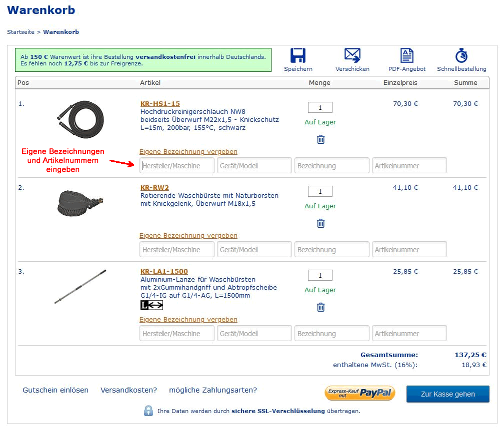
Task: Click the Speichern floppy disk icon
Action: 298,55
